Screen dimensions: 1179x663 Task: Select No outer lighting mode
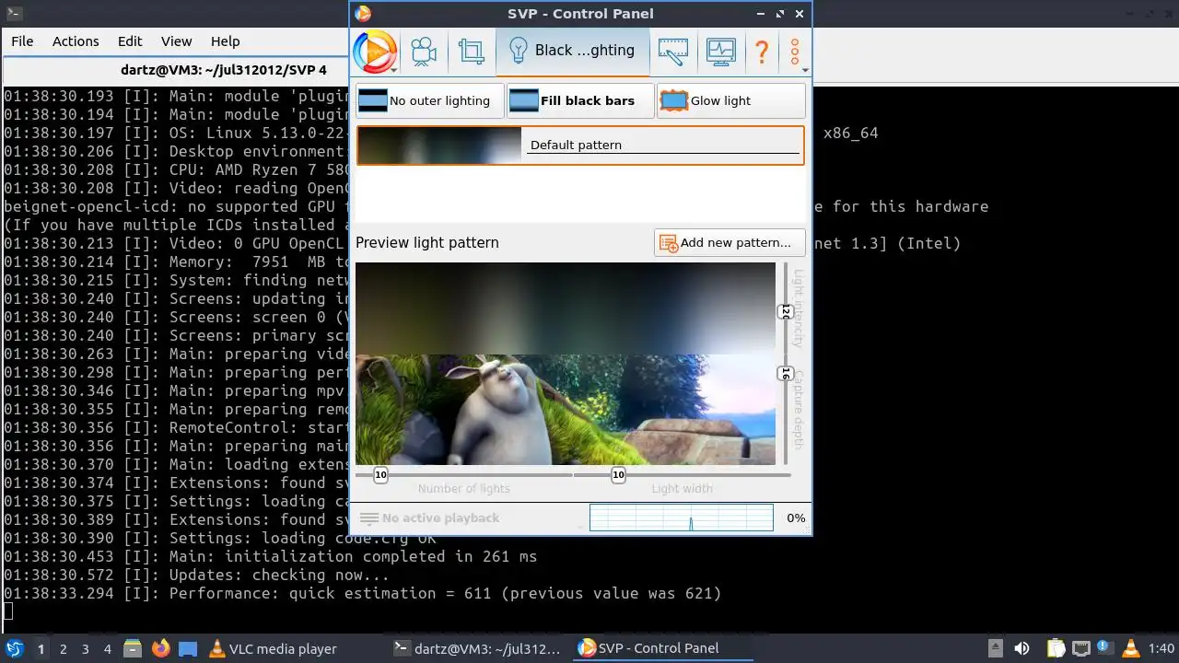coord(430,101)
